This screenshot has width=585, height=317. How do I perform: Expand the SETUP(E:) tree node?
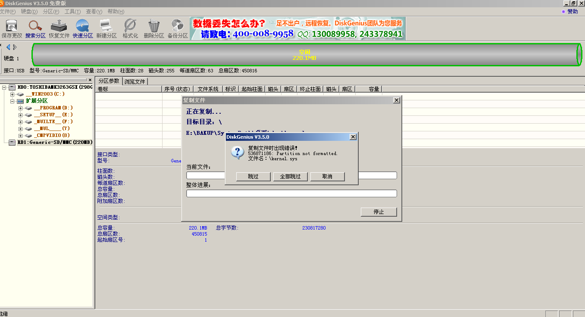point(20,115)
